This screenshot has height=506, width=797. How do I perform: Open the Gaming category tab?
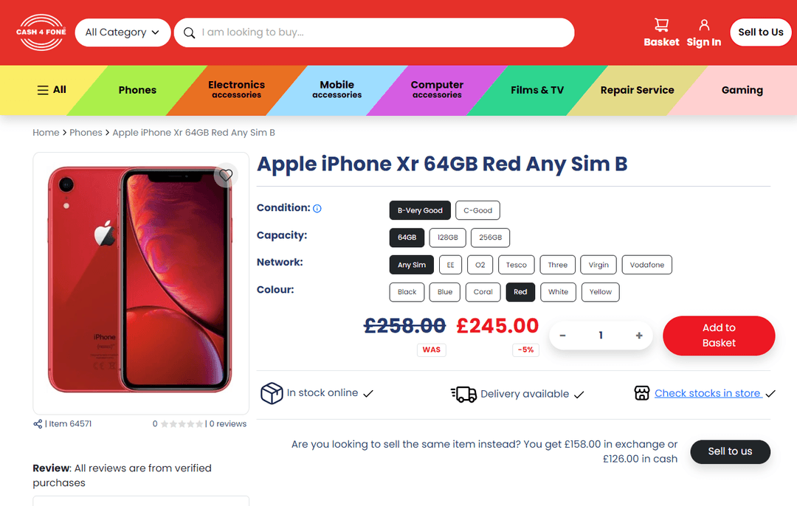742,91
